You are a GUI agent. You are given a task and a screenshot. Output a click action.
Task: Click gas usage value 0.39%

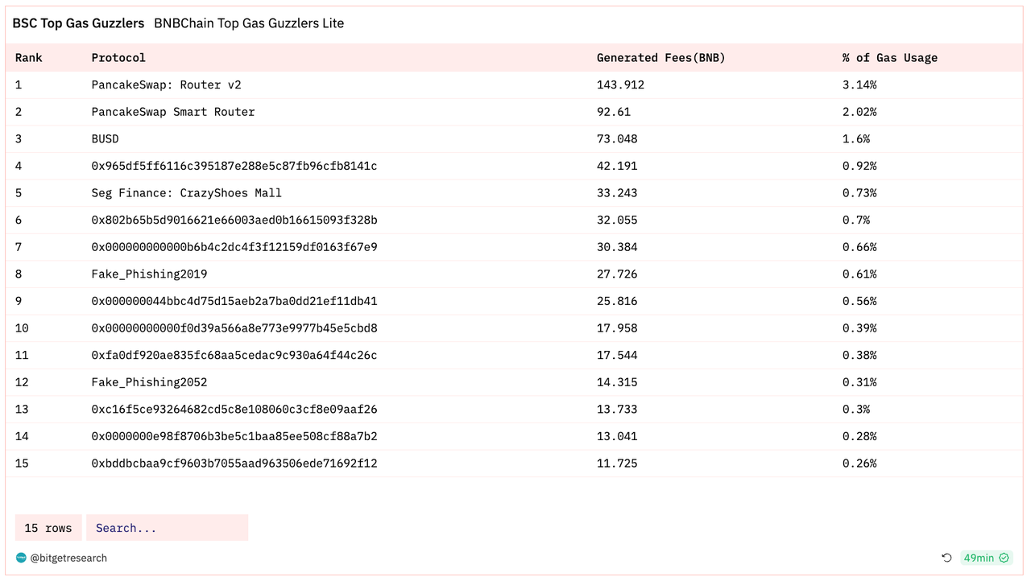[x=859, y=328]
